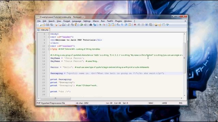
Task: Open the Plugins menu
Action: [119, 21]
